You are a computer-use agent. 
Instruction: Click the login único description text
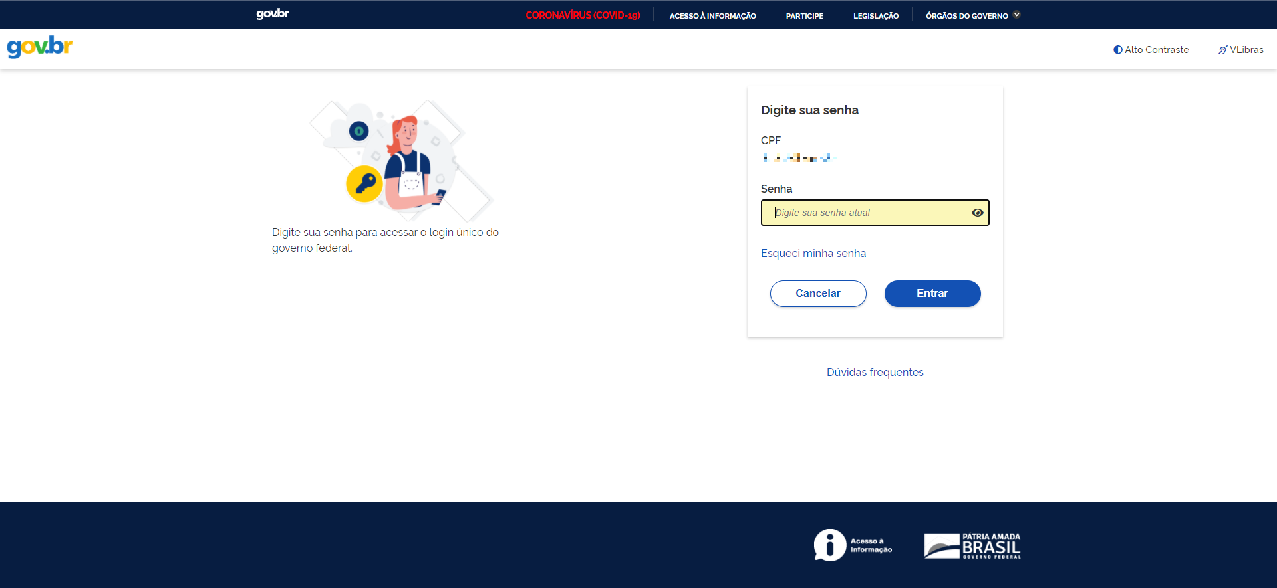[x=385, y=240]
